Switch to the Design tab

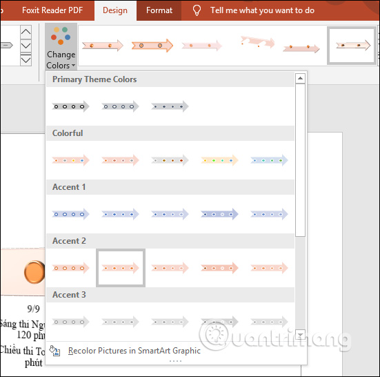click(115, 10)
